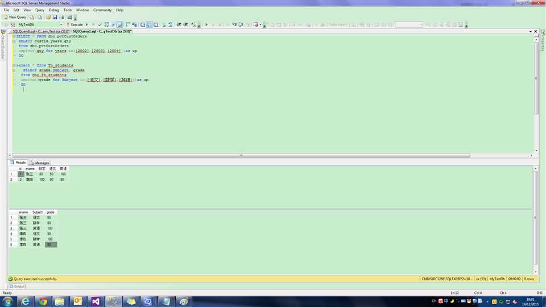
Task: Open the empty combo box in right toolbar
Action: click(409, 24)
